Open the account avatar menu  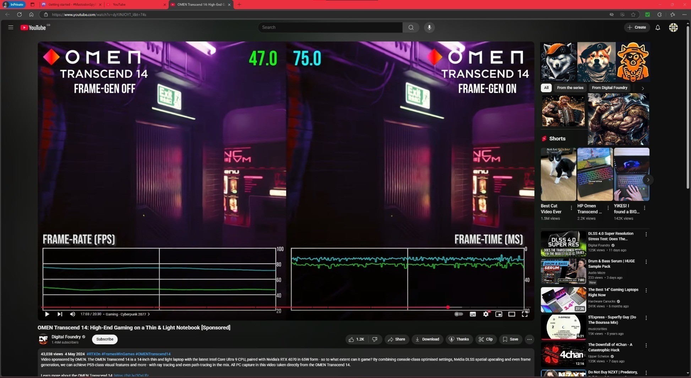[x=673, y=27]
